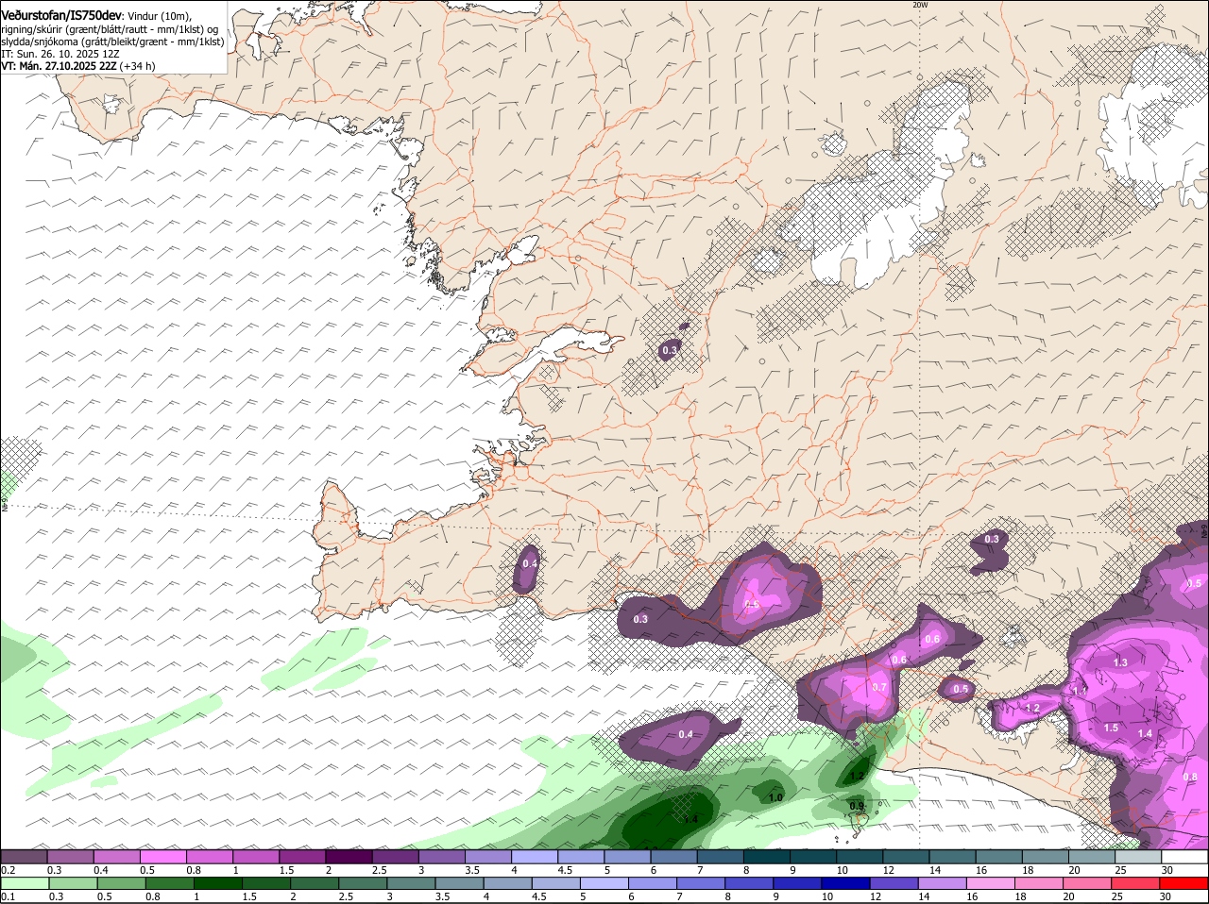Click the 16 label in upper legend row
This screenshot has width=1209, height=904.
point(981,870)
